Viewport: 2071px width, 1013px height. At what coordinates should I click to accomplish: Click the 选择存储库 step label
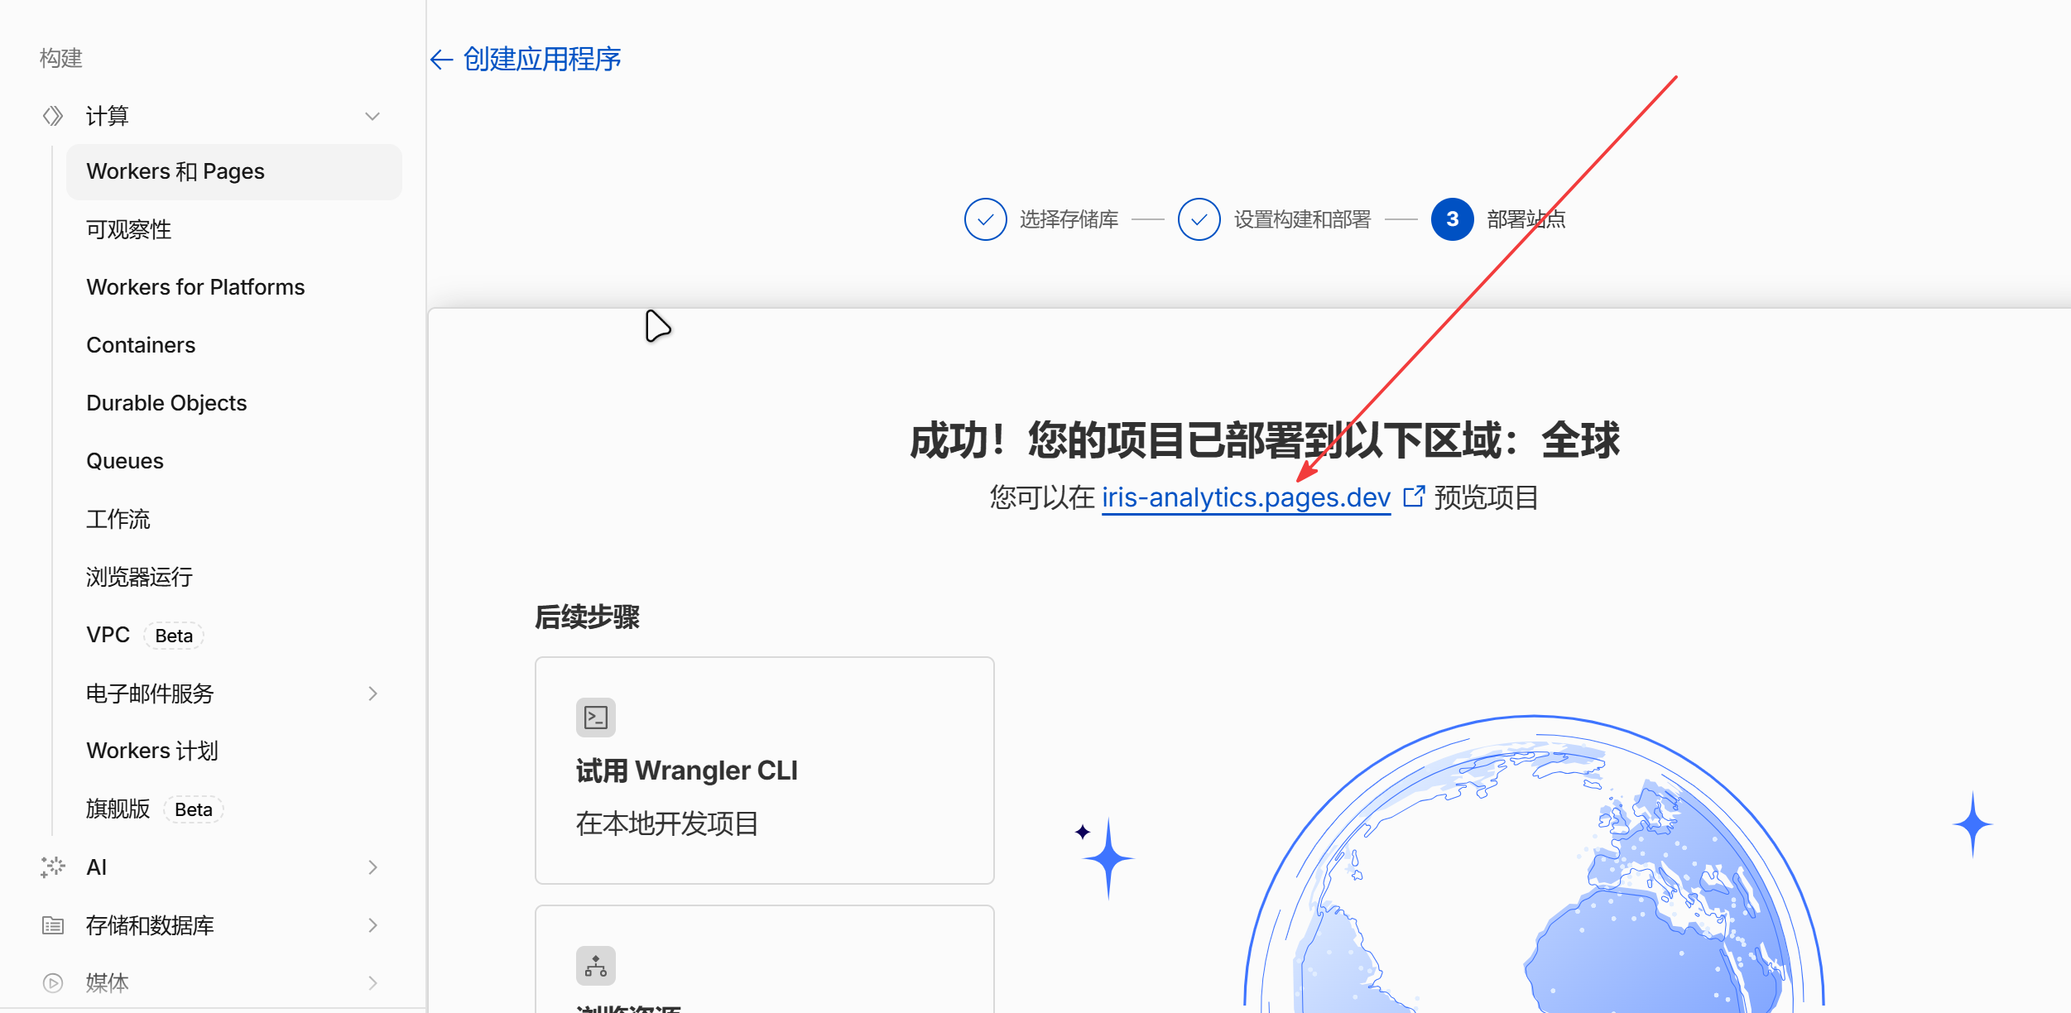(1069, 219)
